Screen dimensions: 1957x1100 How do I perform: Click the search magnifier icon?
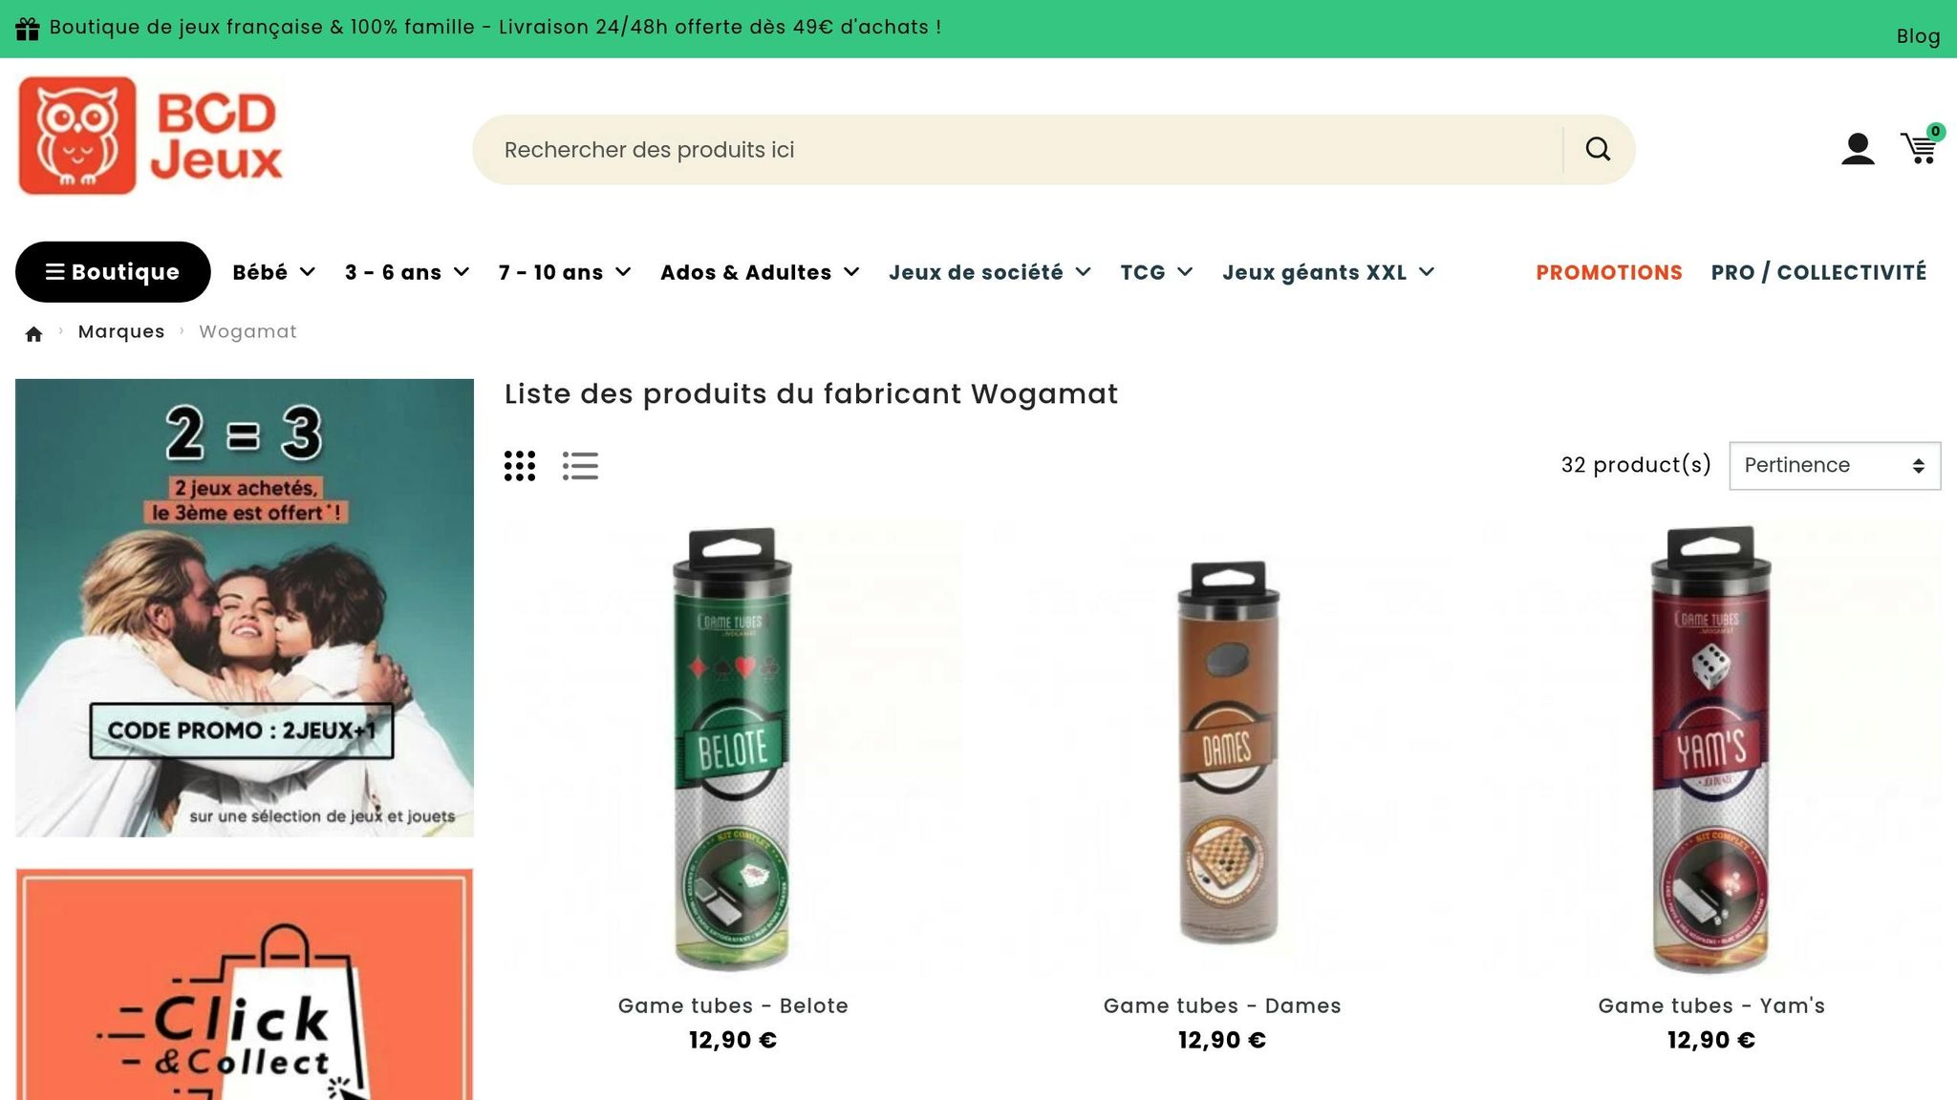pyautogui.click(x=1598, y=149)
